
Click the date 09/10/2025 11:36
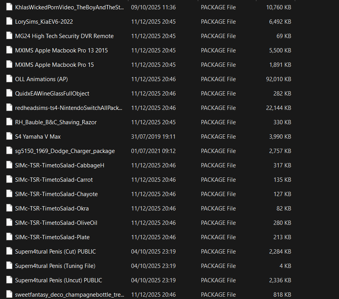(153, 7)
